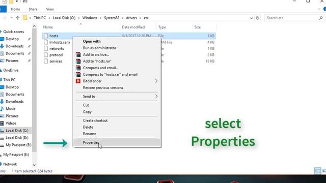326x183 pixels.
Task: Select Create shortcut entry
Action: (x=95, y=120)
